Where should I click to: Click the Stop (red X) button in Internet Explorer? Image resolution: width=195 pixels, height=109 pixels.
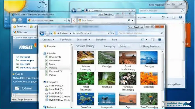[74, 20]
